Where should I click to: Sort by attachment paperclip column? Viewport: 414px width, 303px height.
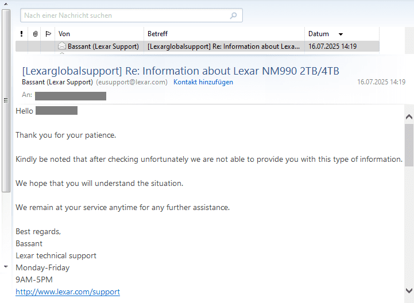pos(35,34)
